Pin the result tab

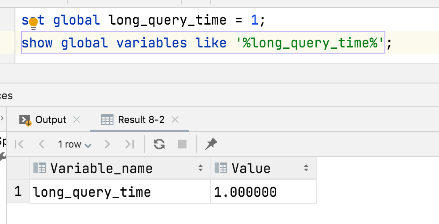(x=211, y=145)
